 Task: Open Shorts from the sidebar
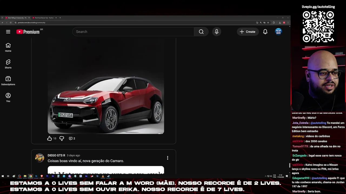pyautogui.click(x=8, y=64)
